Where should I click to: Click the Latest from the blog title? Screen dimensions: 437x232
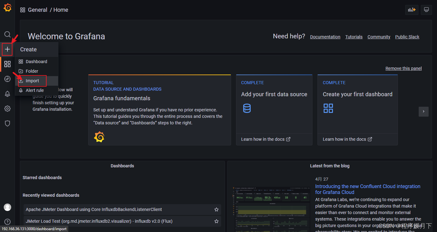(x=330, y=166)
